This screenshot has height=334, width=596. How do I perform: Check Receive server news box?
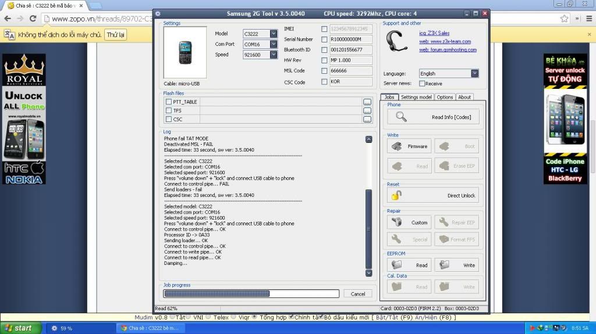422,84
